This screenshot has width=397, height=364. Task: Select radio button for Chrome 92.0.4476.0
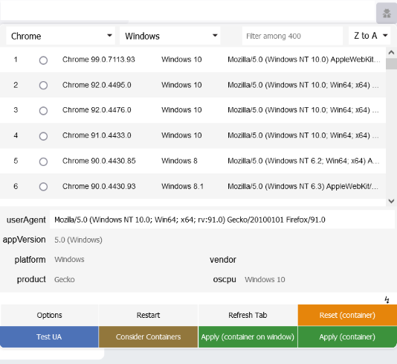pos(43,110)
